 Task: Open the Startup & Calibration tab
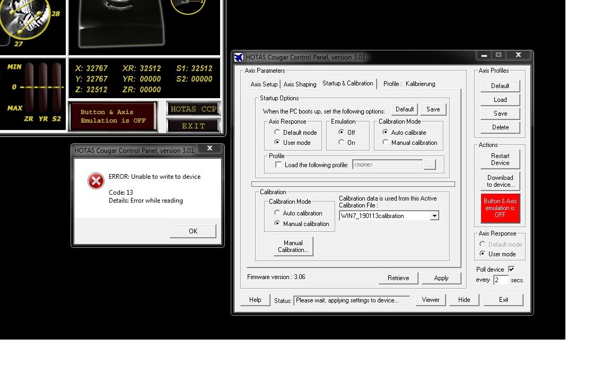[347, 83]
